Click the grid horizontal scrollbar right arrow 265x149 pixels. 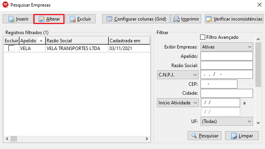pos(147,139)
